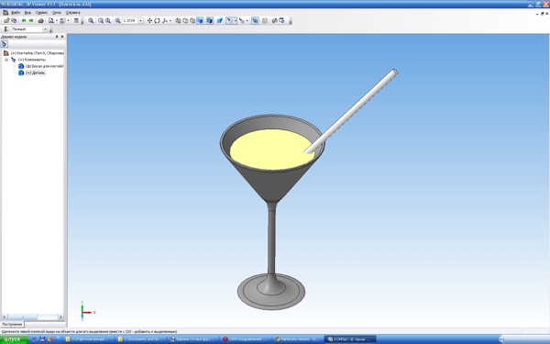
Task: Select the 'Построение' tab at panel bottom
Action: pos(12,325)
